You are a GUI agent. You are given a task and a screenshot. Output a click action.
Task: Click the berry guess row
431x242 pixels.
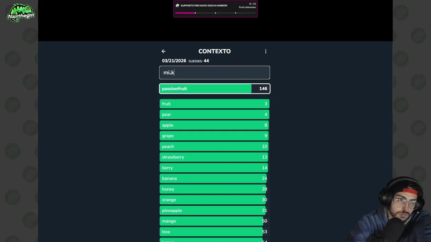pos(214,168)
